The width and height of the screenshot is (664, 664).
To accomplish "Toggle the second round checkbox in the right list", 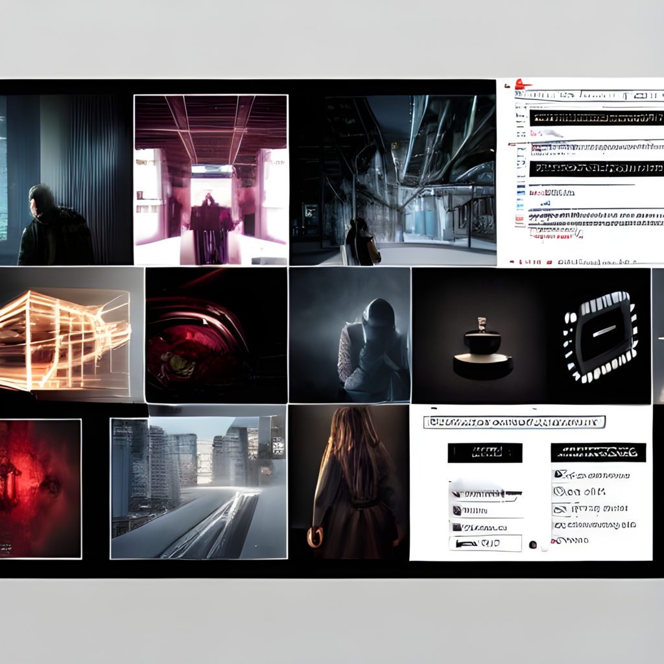I will pyautogui.click(x=558, y=492).
